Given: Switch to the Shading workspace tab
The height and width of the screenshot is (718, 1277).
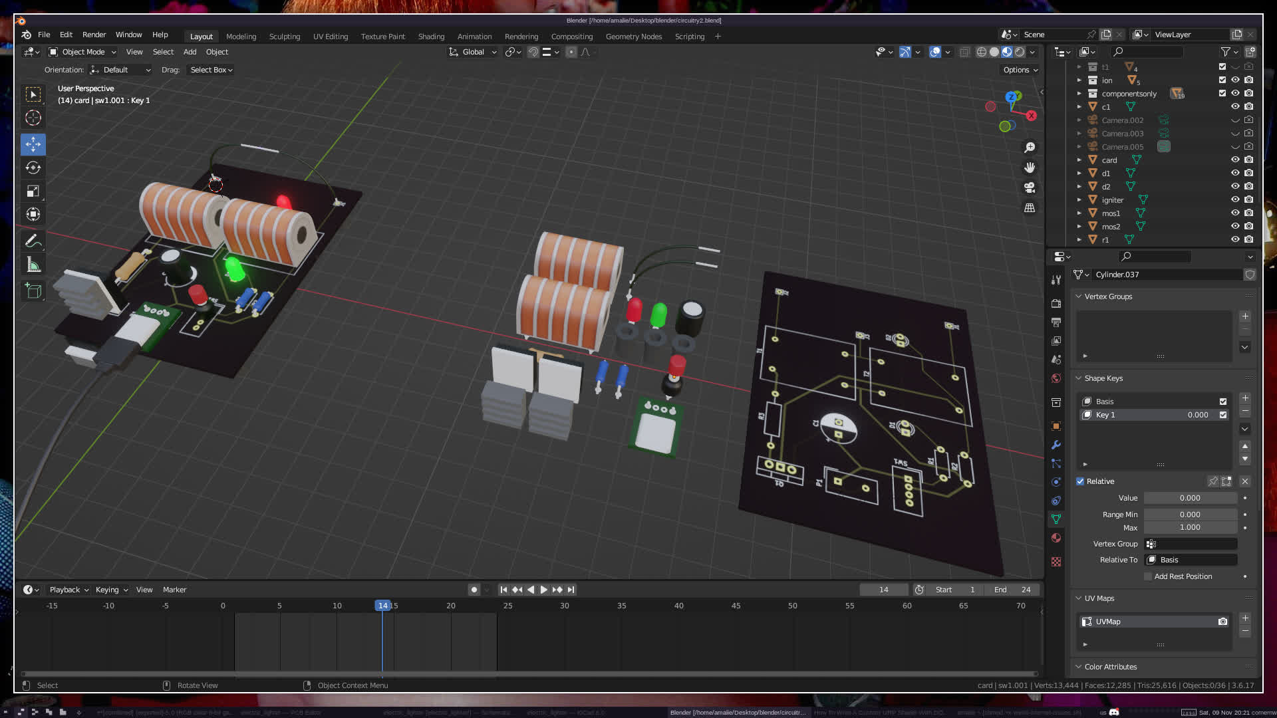Looking at the screenshot, I should (x=431, y=37).
